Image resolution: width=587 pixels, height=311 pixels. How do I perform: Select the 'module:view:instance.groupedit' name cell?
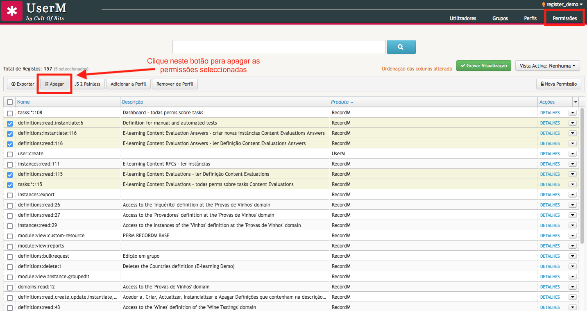(x=68, y=277)
